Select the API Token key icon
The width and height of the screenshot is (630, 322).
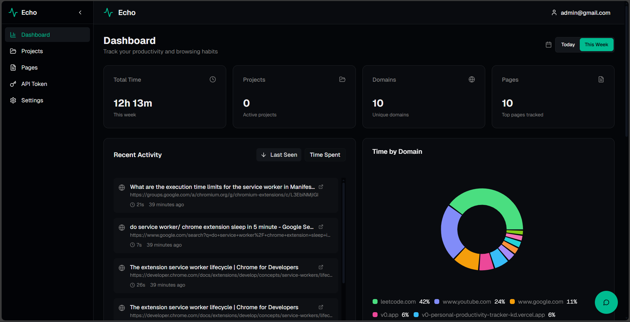tap(13, 84)
